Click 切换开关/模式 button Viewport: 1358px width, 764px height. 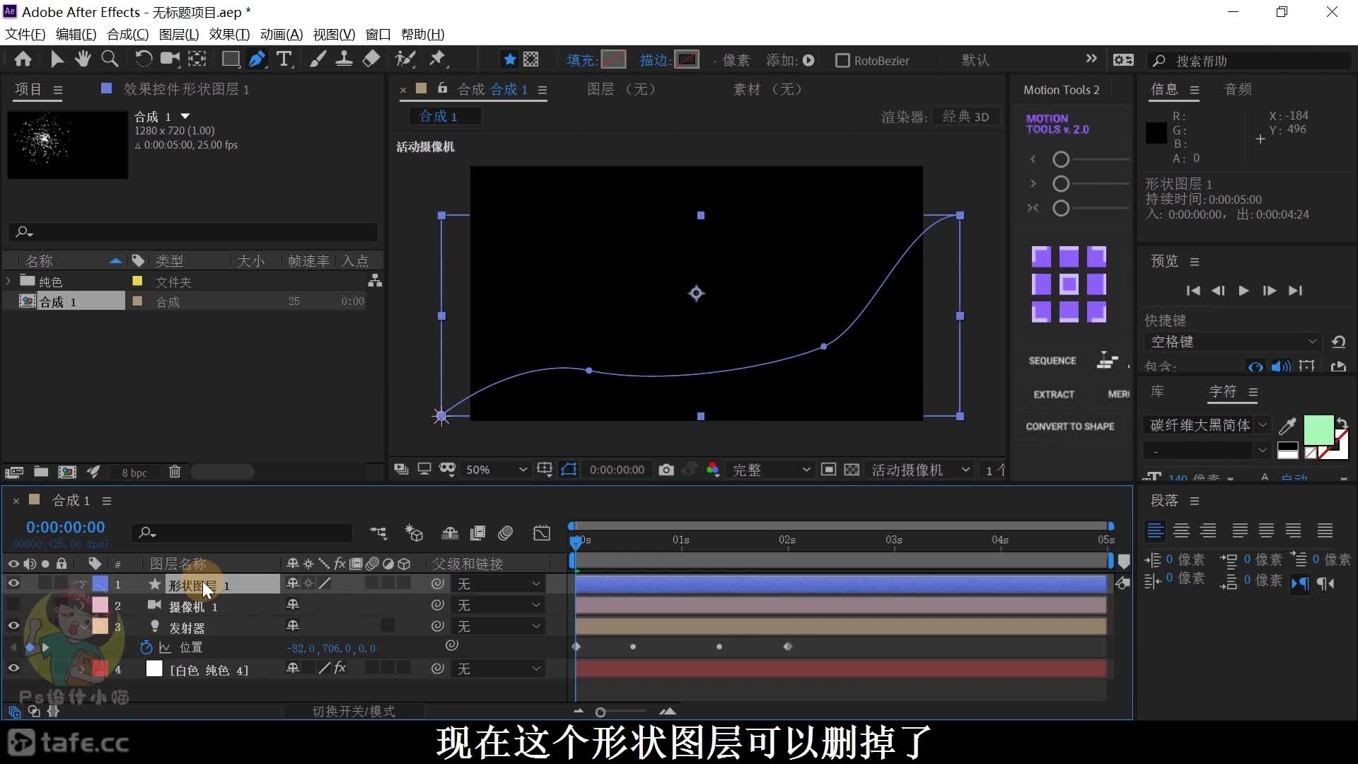(x=354, y=711)
